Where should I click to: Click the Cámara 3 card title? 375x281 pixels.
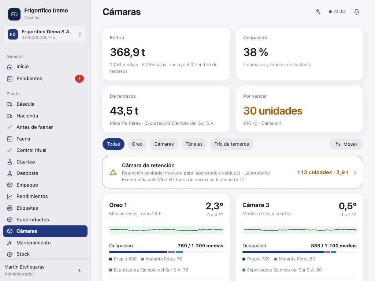coord(256,205)
